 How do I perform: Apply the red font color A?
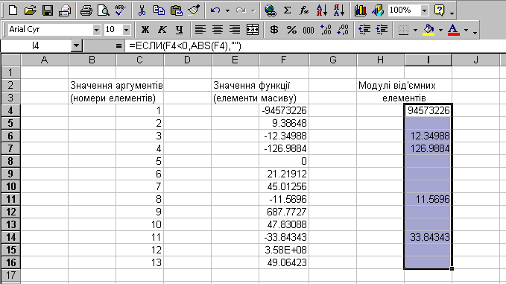pos(454,30)
